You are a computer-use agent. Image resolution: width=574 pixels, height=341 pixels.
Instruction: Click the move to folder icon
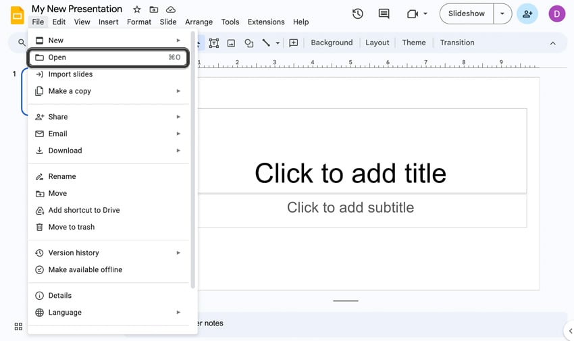(x=154, y=9)
